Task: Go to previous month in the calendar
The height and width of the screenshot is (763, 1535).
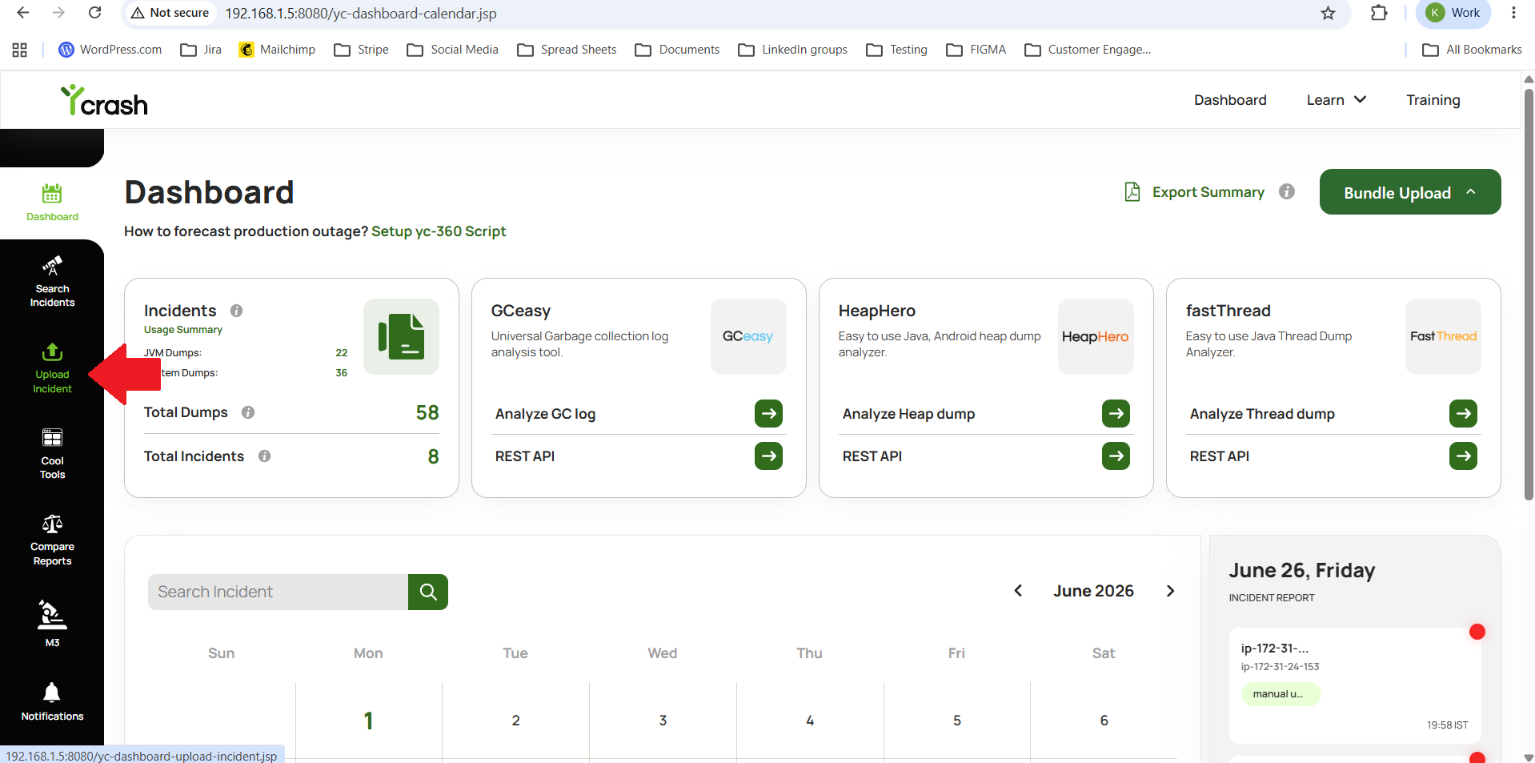Action: point(1018,591)
